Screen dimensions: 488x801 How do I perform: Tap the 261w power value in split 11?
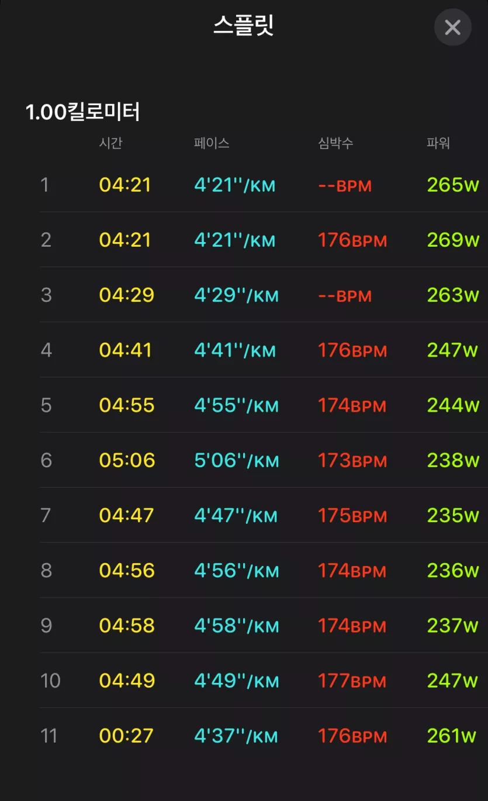click(452, 736)
